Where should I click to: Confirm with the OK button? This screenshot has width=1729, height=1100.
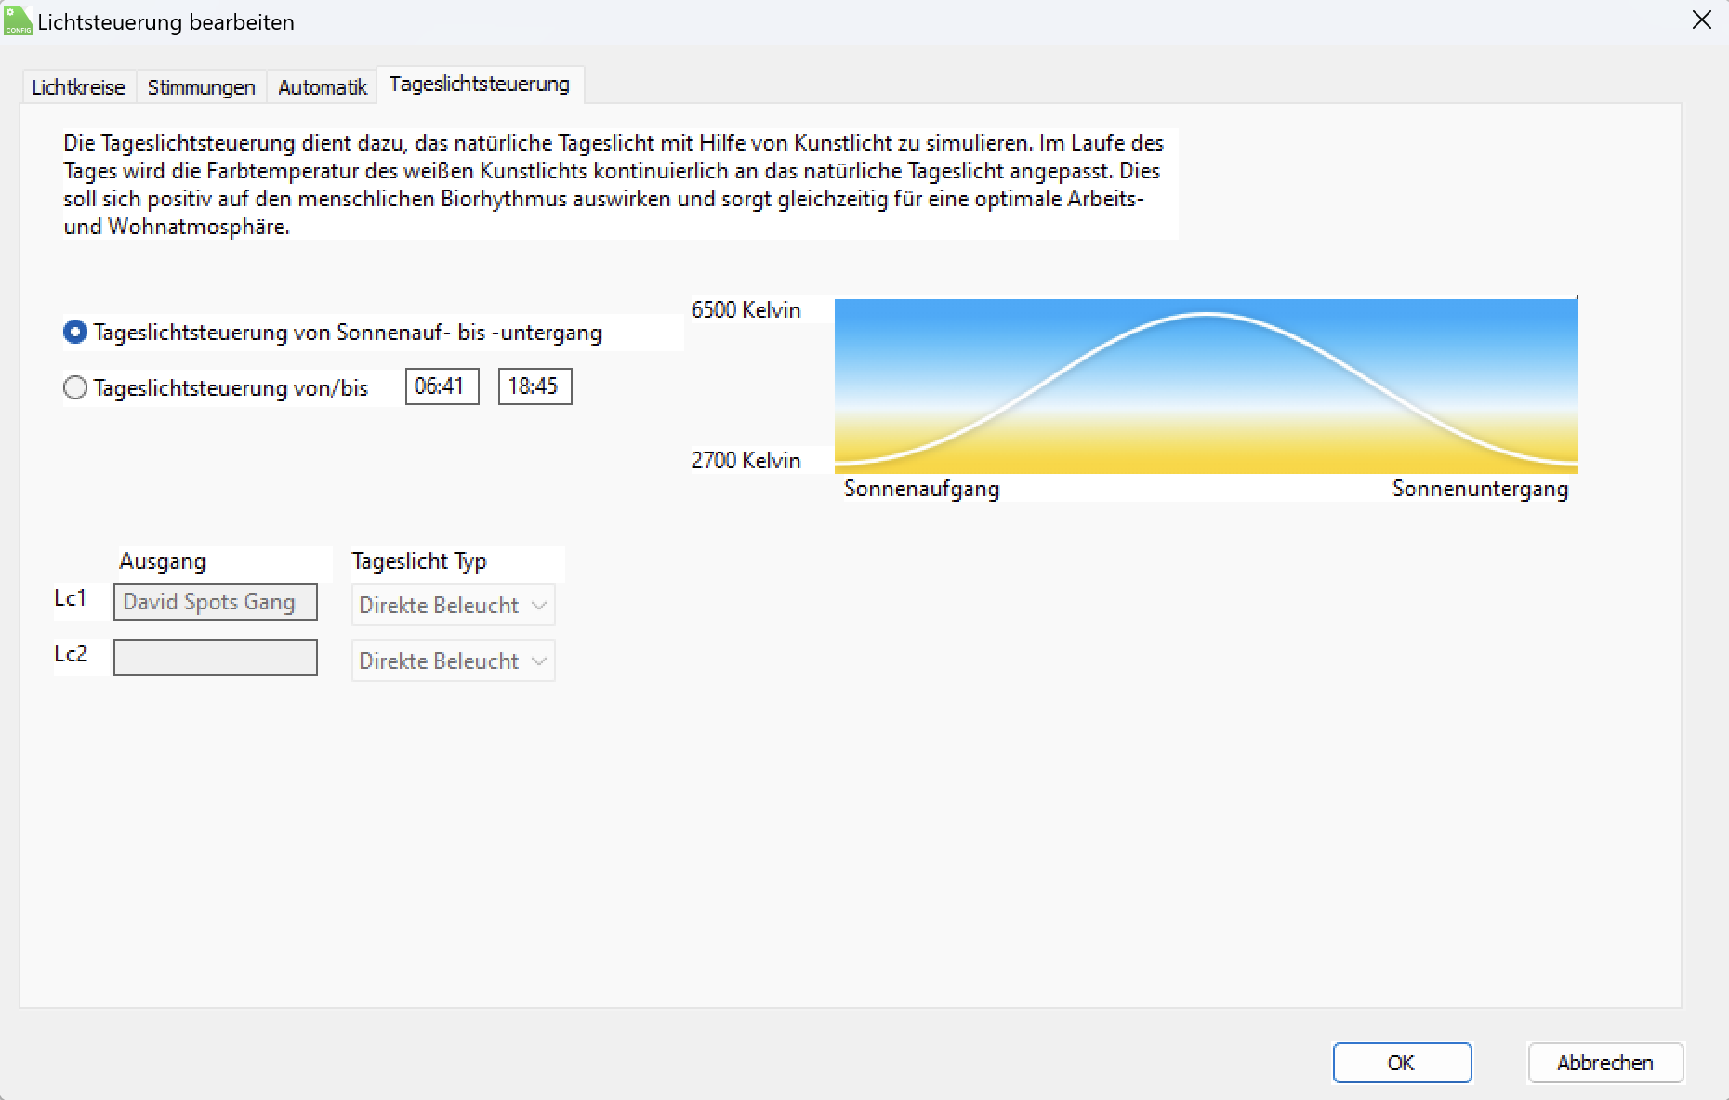tap(1402, 1063)
